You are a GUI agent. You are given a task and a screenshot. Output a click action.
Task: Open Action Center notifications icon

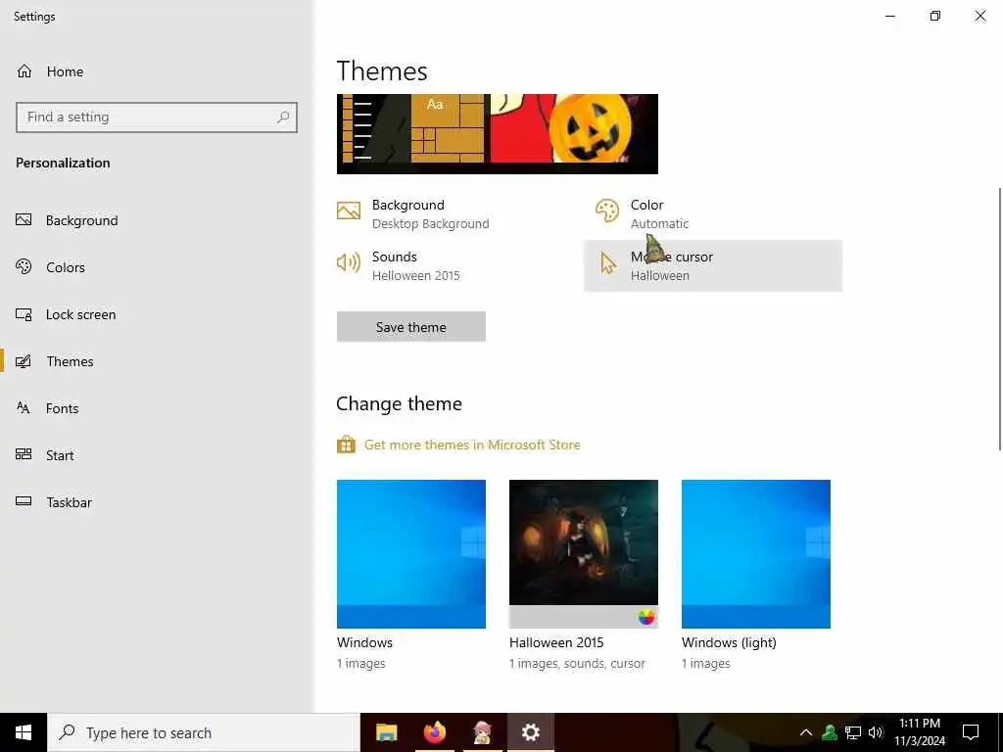pos(971,732)
